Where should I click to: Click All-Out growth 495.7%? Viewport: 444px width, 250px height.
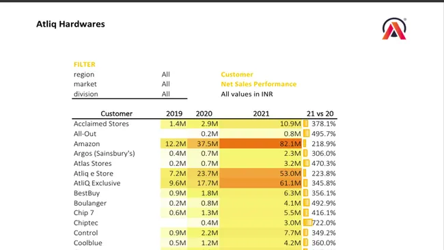(x=324, y=134)
